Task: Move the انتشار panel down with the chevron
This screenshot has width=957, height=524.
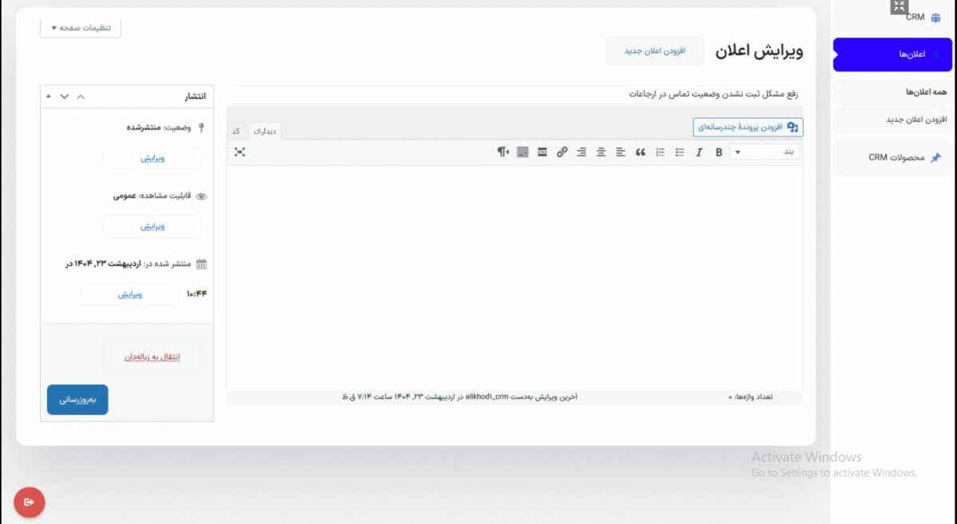Action: coord(65,97)
